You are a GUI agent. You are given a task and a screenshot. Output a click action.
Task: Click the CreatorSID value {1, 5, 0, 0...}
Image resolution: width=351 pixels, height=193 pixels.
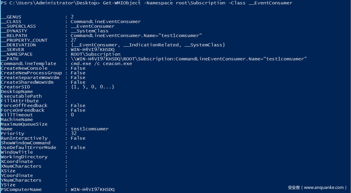click(92, 87)
